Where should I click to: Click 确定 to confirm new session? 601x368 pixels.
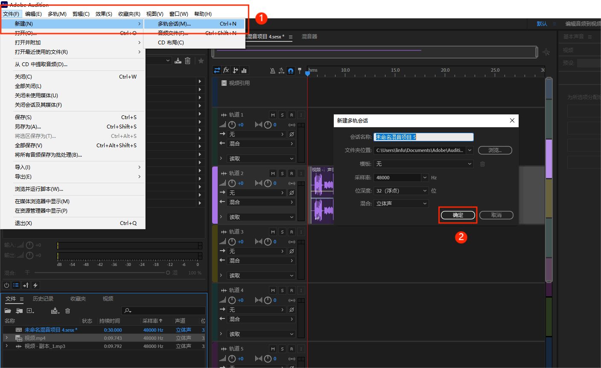pyautogui.click(x=458, y=215)
